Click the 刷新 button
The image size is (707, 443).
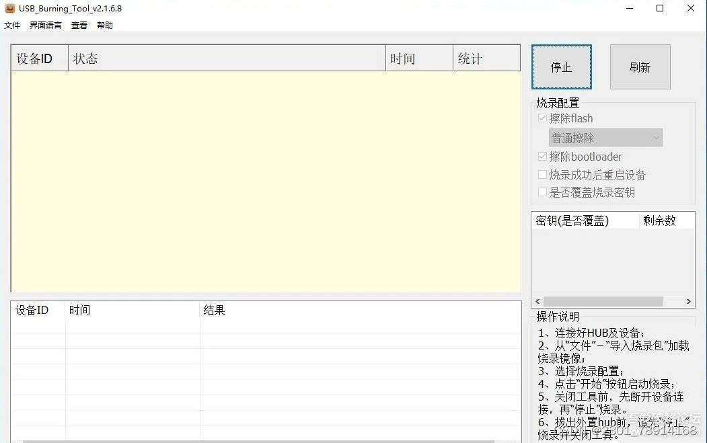pos(640,67)
